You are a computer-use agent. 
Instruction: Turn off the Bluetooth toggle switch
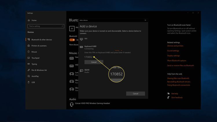coord(72,40)
